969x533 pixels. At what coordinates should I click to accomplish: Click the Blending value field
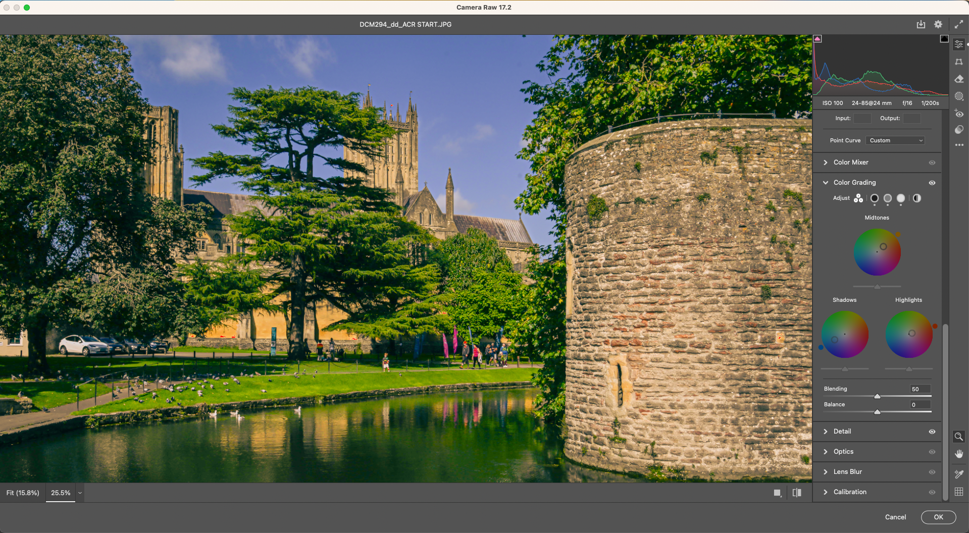[x=920, y=389]
